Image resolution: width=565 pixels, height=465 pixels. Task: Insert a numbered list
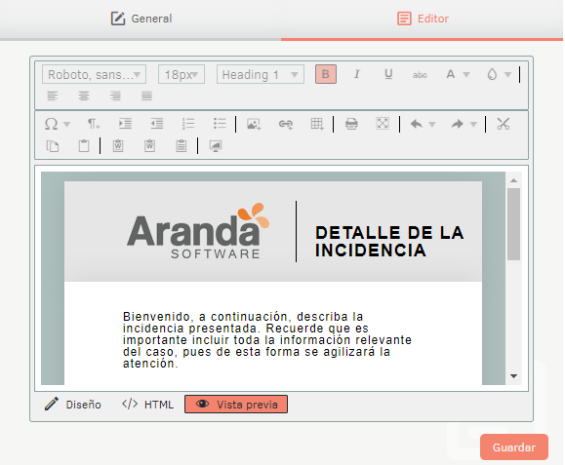188,124
